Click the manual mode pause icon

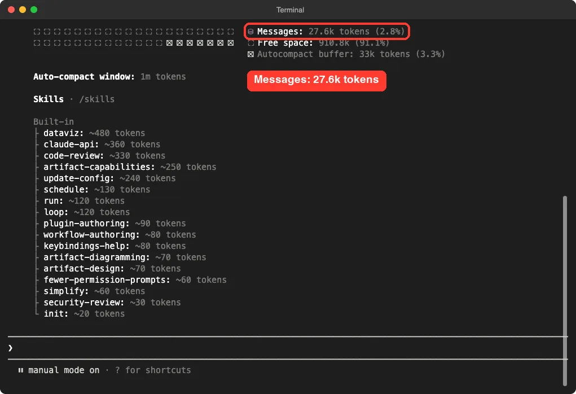(20, 370)
